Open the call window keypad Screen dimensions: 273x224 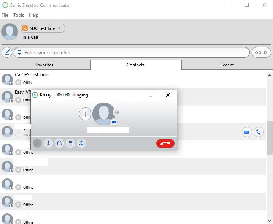[70, 143]
